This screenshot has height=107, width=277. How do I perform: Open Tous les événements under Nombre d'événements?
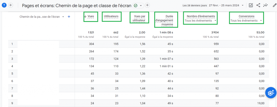200,21
